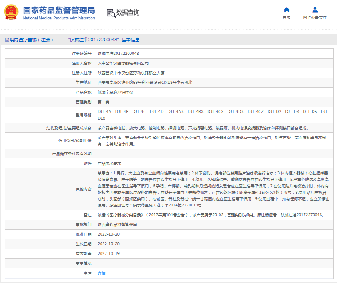Image resolution: width=337 pixels, height=284 pixels.
Task: Click the 批准日期 row label
Action: [x=84, y=234]
